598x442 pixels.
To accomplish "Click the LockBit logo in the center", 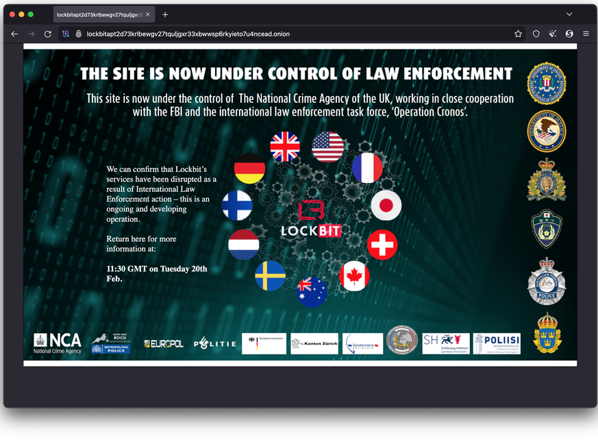I will (311, 219).
